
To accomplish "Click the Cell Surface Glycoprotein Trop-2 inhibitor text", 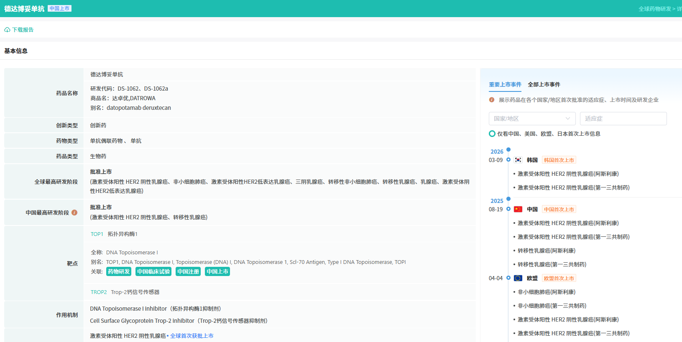I will 179,321.
